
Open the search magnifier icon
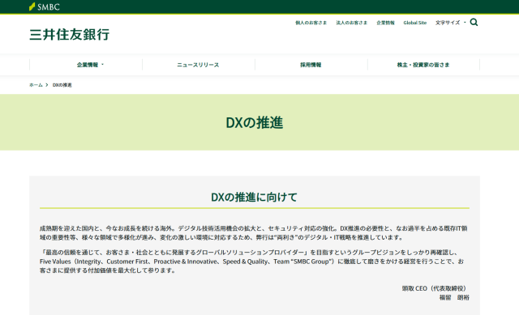point(474,22)
